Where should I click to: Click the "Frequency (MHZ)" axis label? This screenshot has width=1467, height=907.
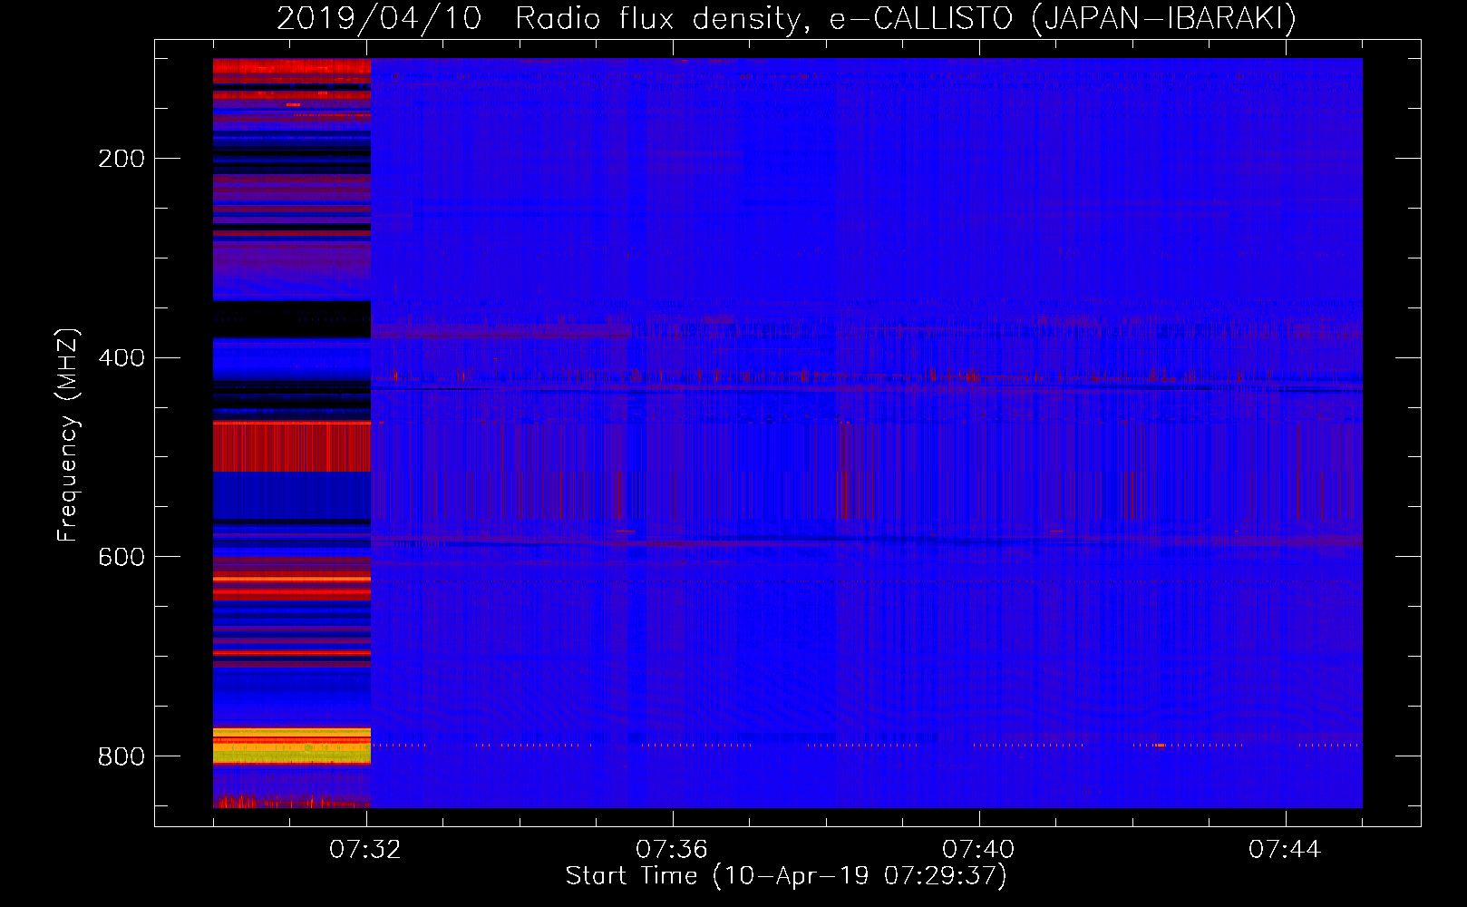68,434
